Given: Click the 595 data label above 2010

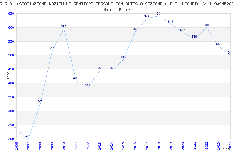Looking at the screenshot, I should [x=64, y=26].
